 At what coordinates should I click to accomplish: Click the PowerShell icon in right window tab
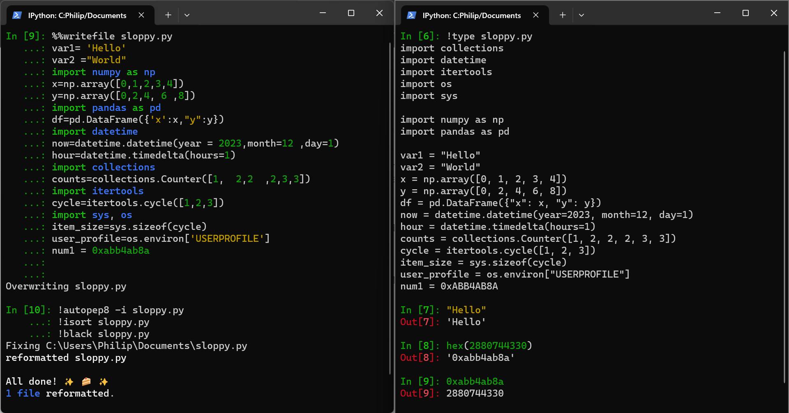tap(411, 15)
